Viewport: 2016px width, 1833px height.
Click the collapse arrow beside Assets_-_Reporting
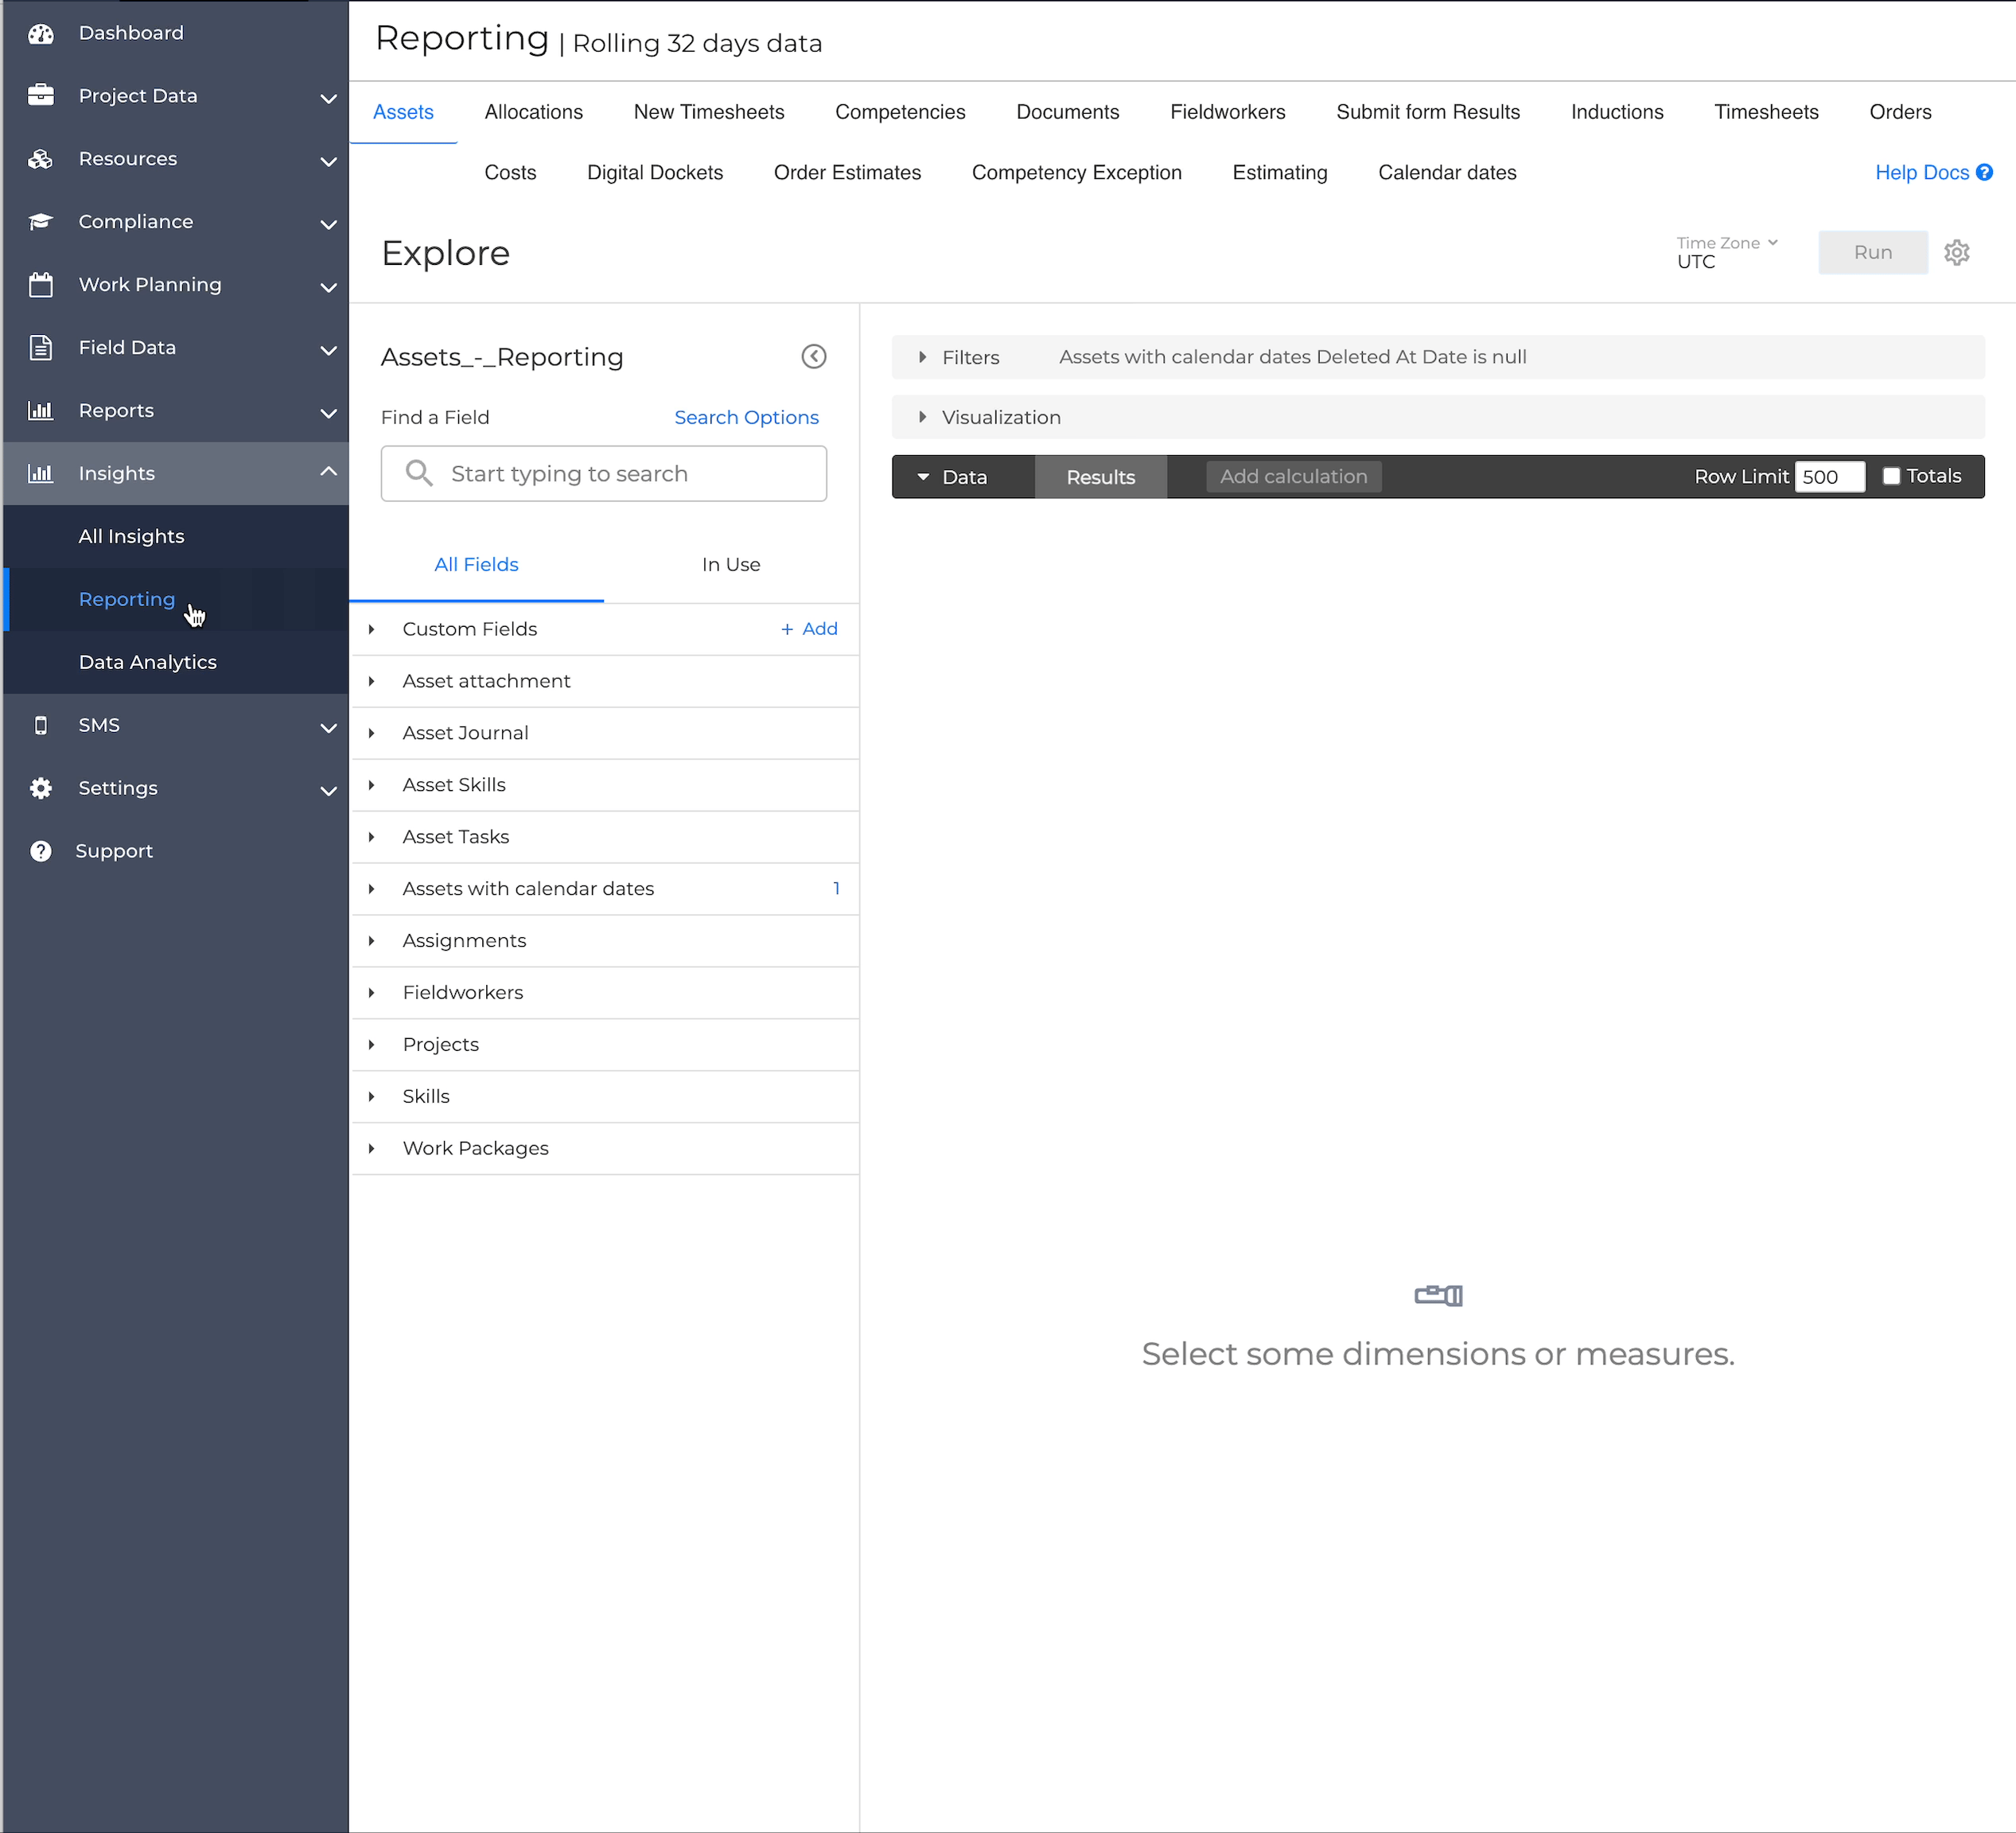click(x=814, y=356)
